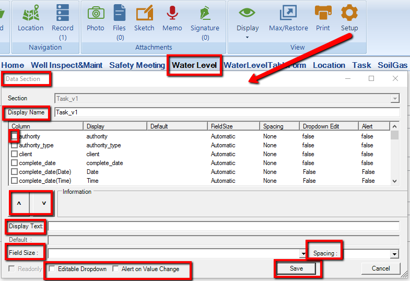Toggle Alert on Value Change checkbox

tap(116, 269)
